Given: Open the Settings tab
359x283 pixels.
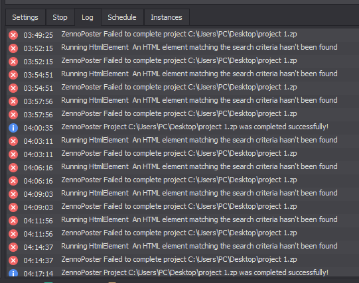Looking at the screenshot, I should 25,17.
